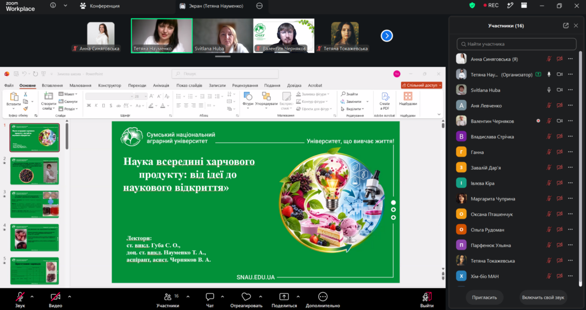Show next page of video thumbnails
Image resolution: width=586 pixels, height=310 pixels.
point(387,36)
